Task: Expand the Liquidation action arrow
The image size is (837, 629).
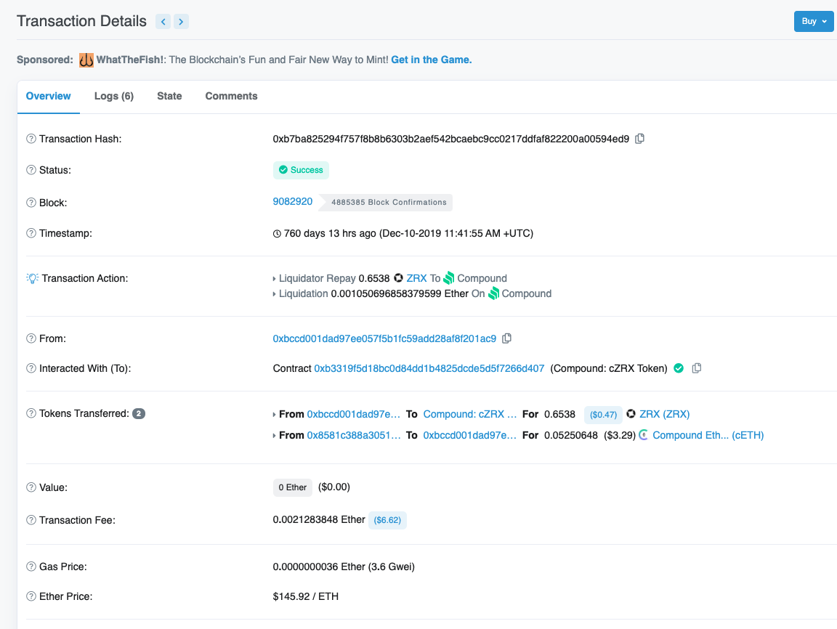Action: (275, 294)
